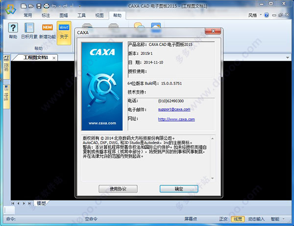
Task: Open the 帮助 question mark help icon
Action: (x=13, y=31)
